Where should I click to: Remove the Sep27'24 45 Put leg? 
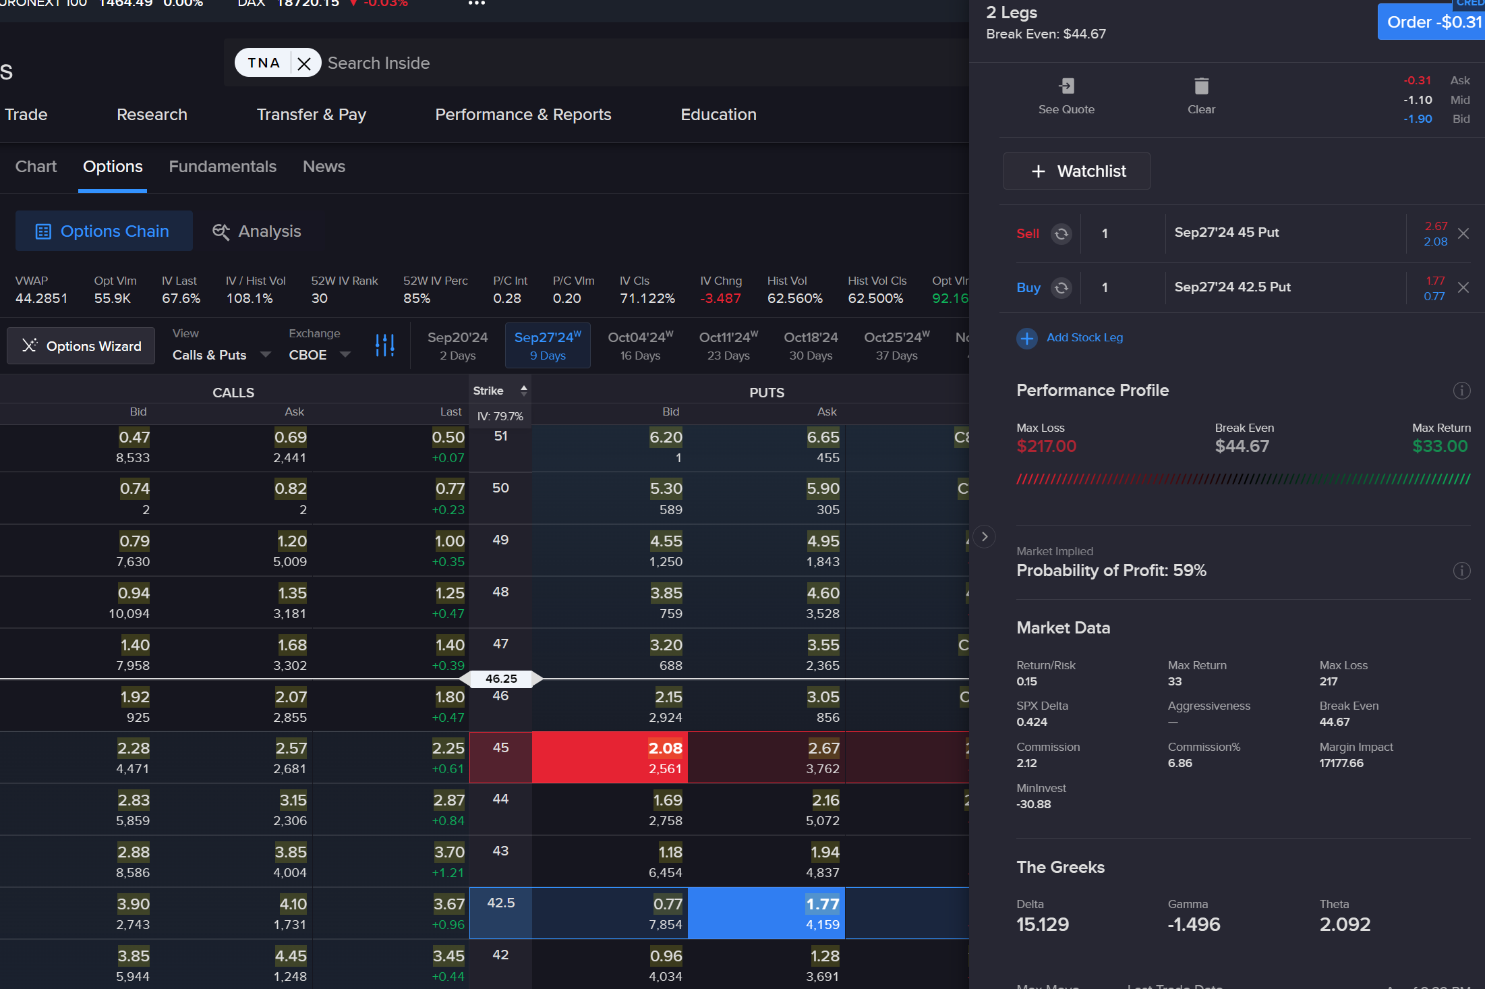coord(1463,233)
